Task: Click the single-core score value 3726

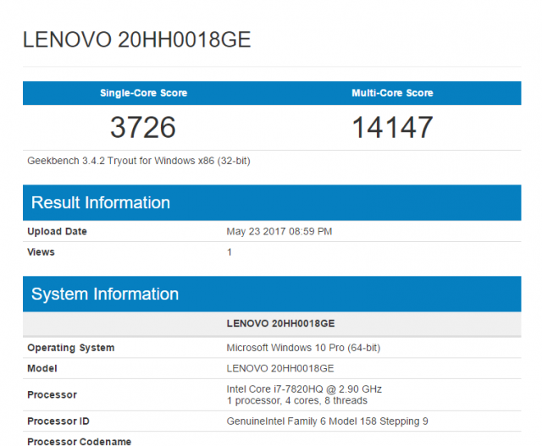Action: [143, 127]
